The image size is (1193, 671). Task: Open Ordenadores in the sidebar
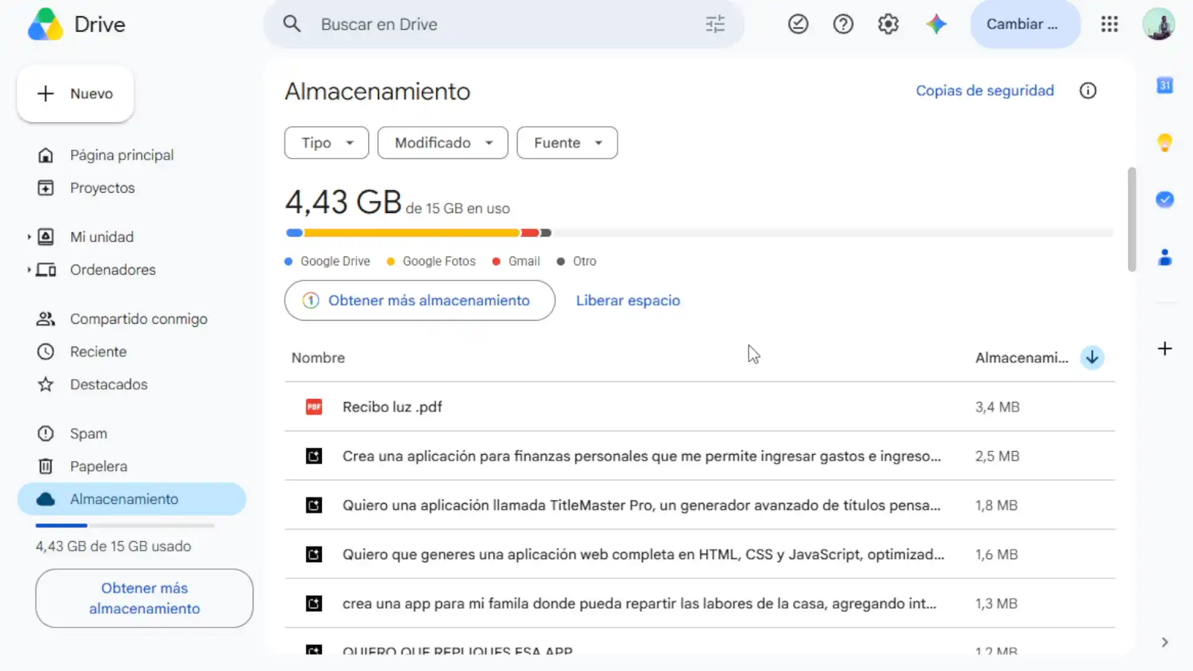pyautogui.click(x=113, y=270)
